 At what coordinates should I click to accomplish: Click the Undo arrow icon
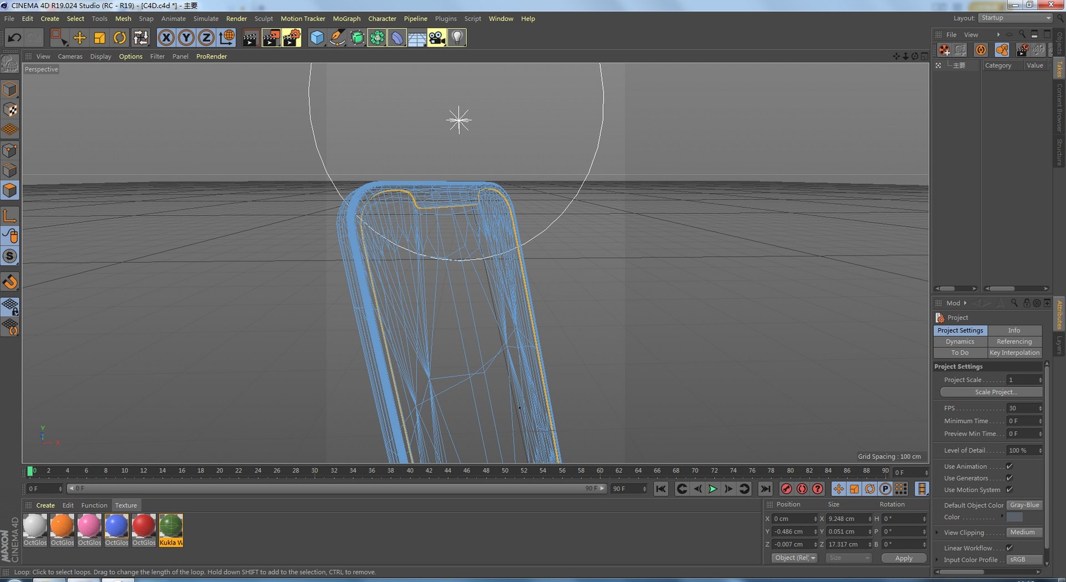(x=14, y=38)
